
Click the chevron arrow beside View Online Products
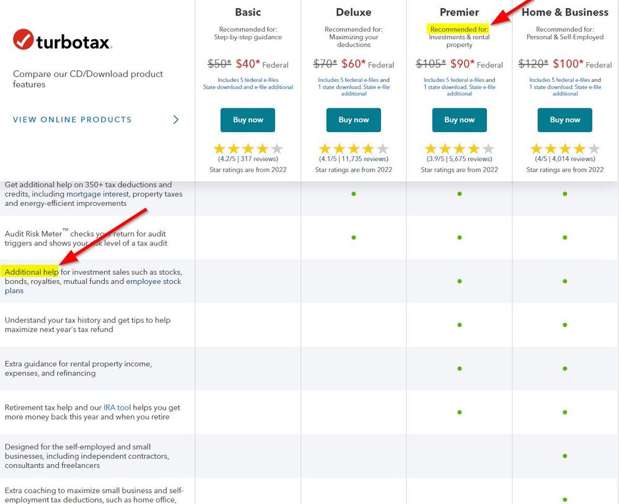coord(176,120)
